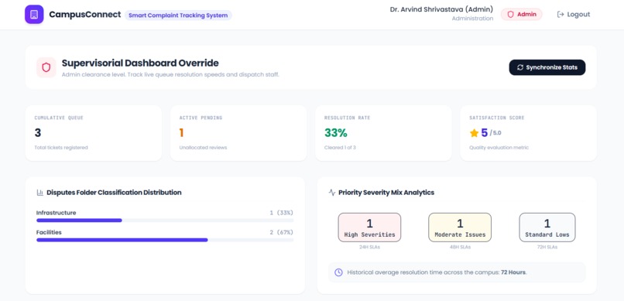
Task: Click the 'ACTIVE PENDING' label
Action: (x=201, y=118)
